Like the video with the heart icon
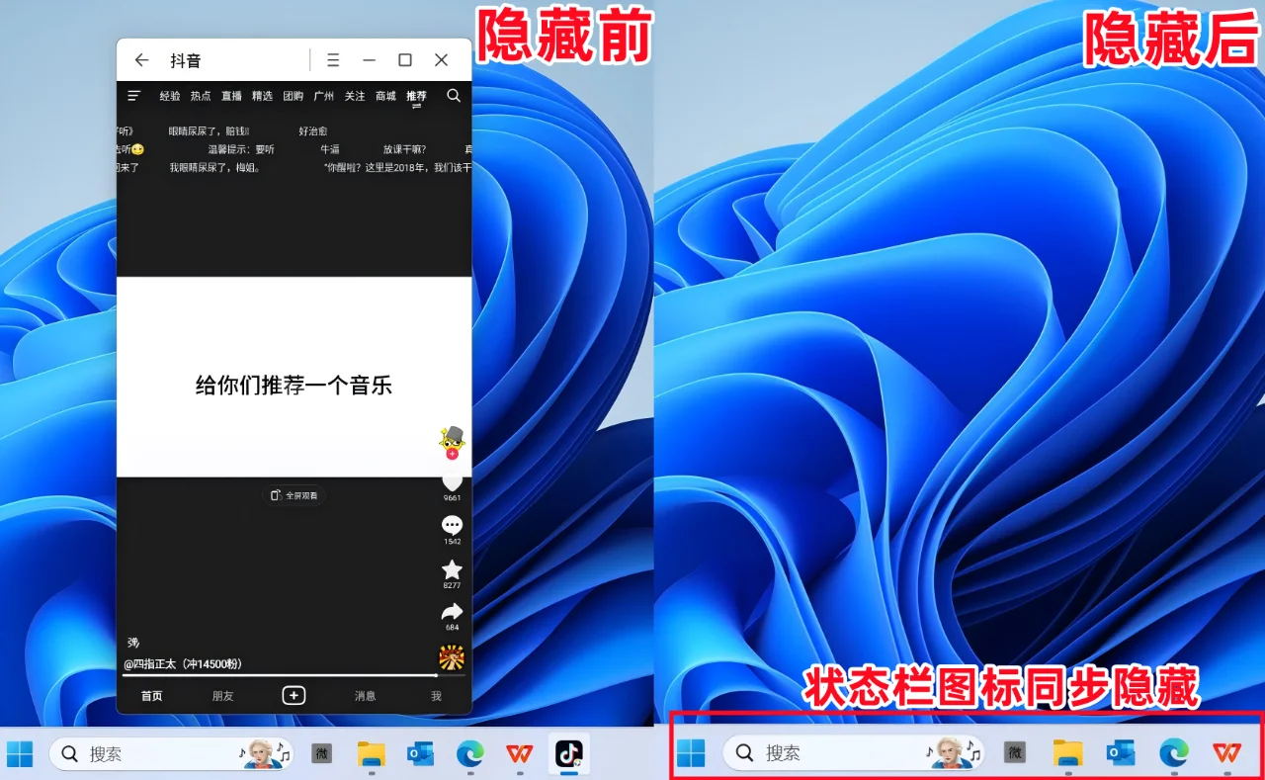The width and height of the screenshot is (1265, 780). pyautogui.click(x=452, y=481)
